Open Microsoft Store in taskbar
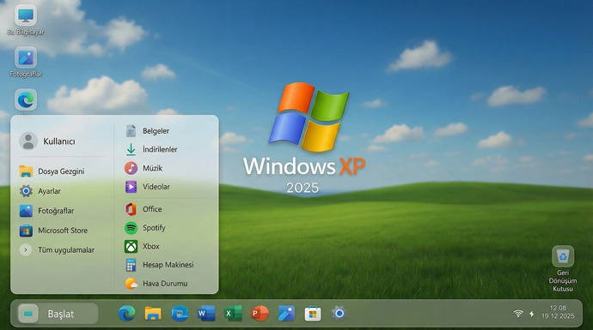The width and height of the screenshot is (593, 330). point(313,314)
